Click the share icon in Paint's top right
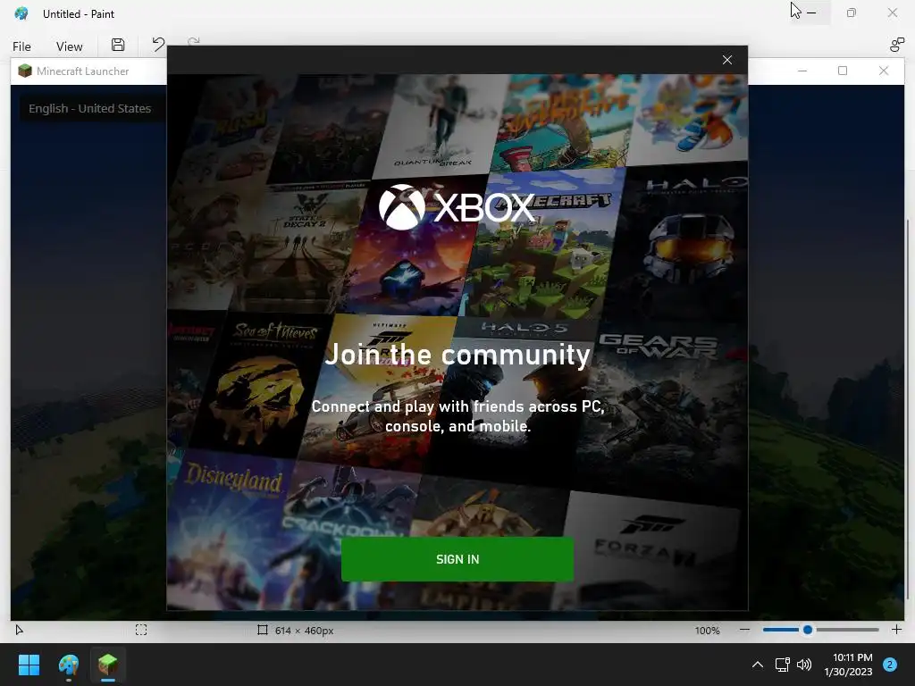 click(897, 45)
